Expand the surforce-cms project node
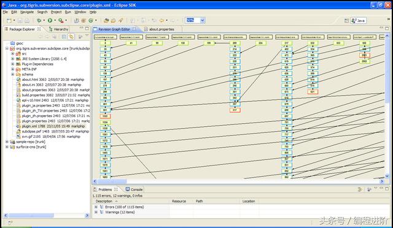Image resolution: width=393 pixels, height=228 pixels. pyautogui.click(x=7, y=147)
